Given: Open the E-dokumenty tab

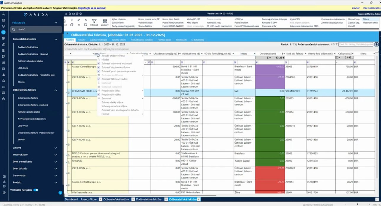Looking at the screenshot, I should [x=198, y=40].
